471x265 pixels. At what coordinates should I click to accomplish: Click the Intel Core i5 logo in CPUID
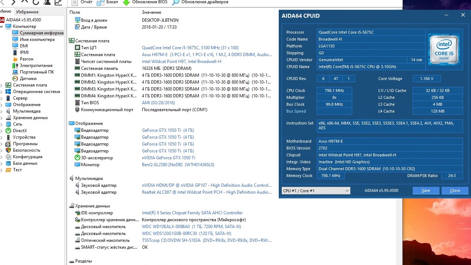click(x=443, y=50)
